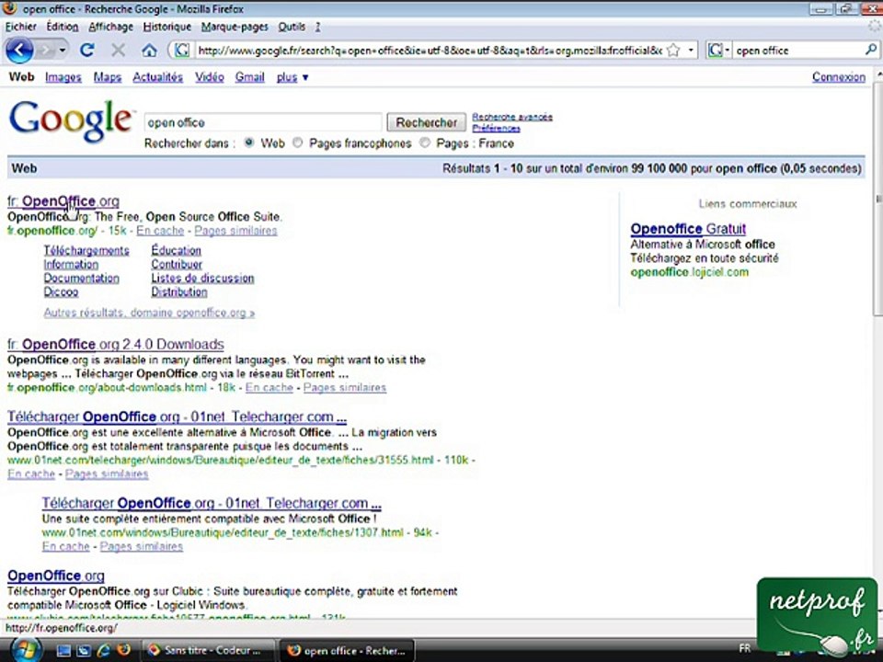This screenshot has height=662, width=883.
Task: Open the Gmail link
Action: click(249, 77)
